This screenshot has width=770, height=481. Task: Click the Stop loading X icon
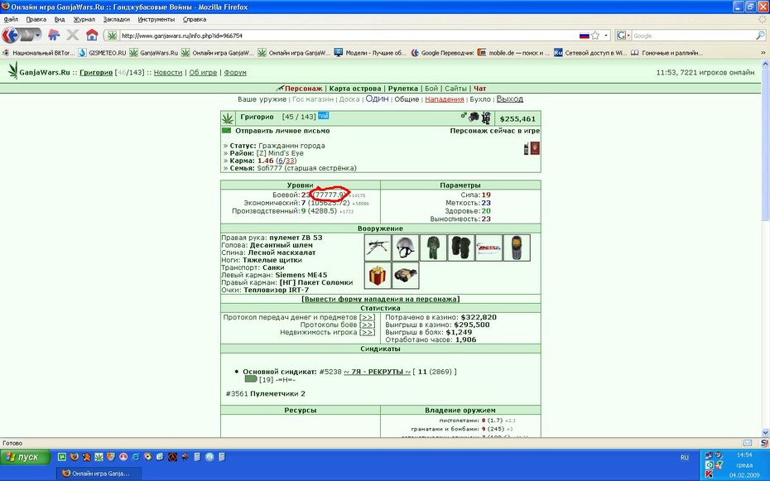pos(73,36)
